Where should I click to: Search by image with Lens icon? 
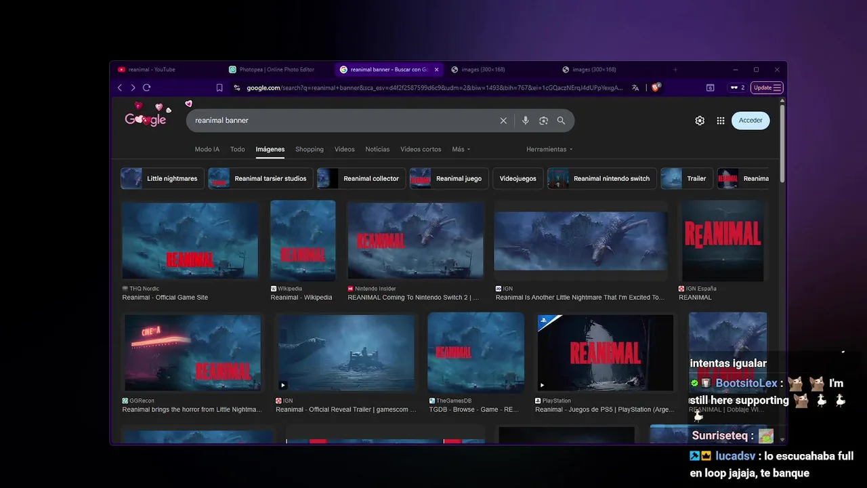pyautogui.click(x=543, y=121)
